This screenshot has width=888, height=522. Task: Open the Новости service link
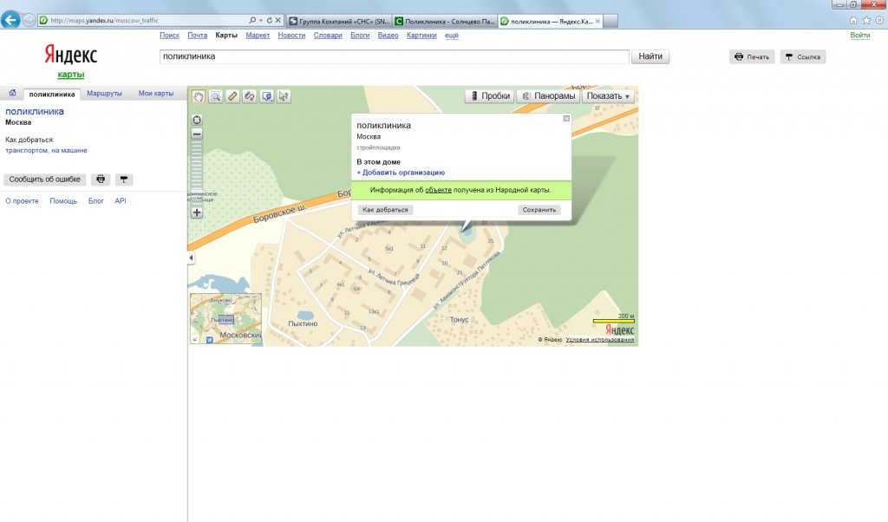(x=291, y=35)
